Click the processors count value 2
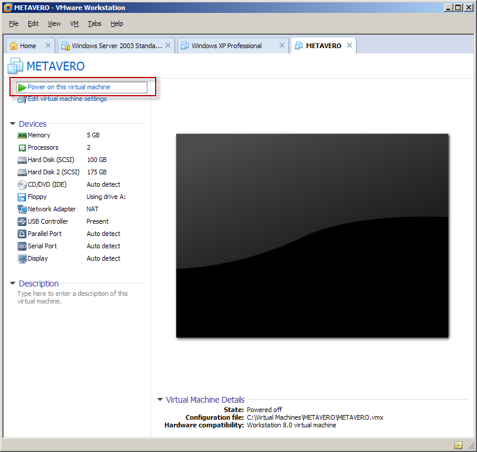Viewport: 477px width, 452px height. (89, 147)
